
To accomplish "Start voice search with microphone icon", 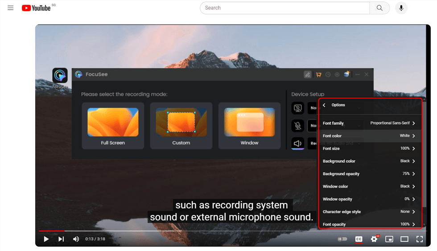I will click(x=401, y=8).
